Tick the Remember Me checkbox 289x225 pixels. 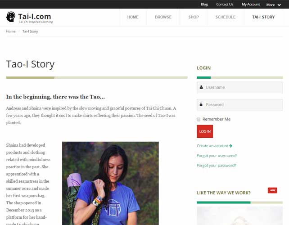click(199, 119)
